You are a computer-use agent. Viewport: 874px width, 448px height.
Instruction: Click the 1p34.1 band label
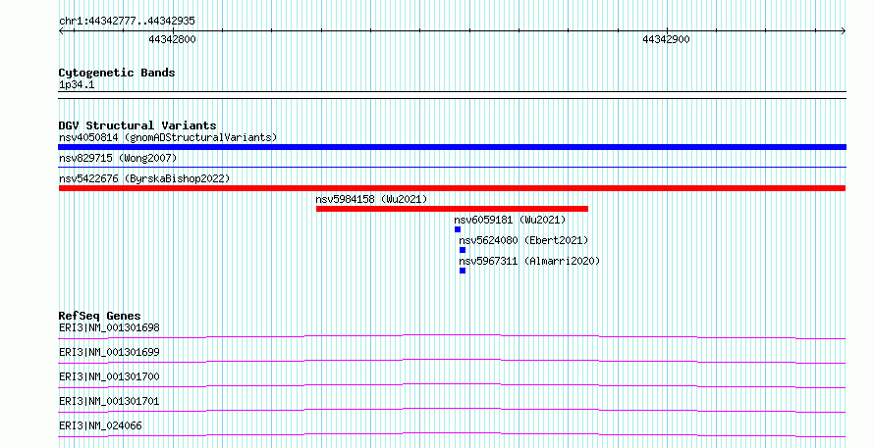77,85
